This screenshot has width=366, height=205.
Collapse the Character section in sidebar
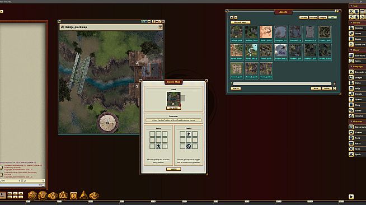351,122
